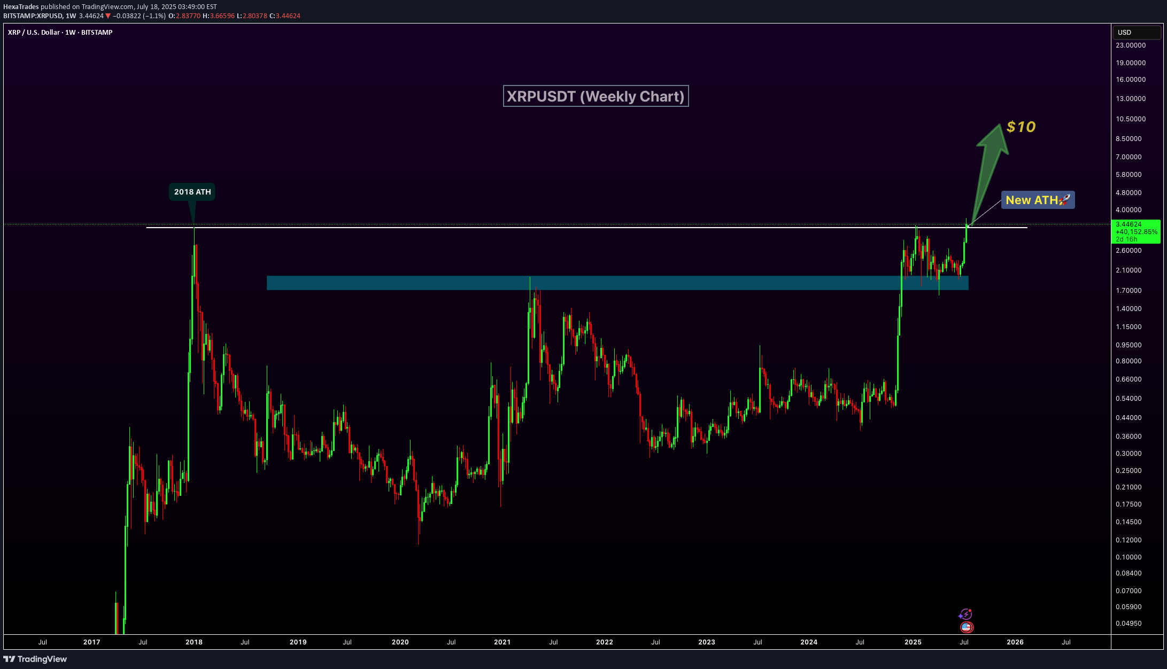Select the teal support zone rectangle

[x=617, y=283]
